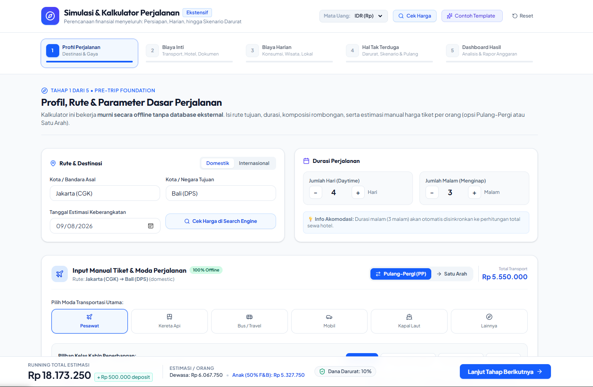The width and height of the screenshot is (593, 387).
Task: Go to step 2 Biaya Inti tab
Action: 189,53
